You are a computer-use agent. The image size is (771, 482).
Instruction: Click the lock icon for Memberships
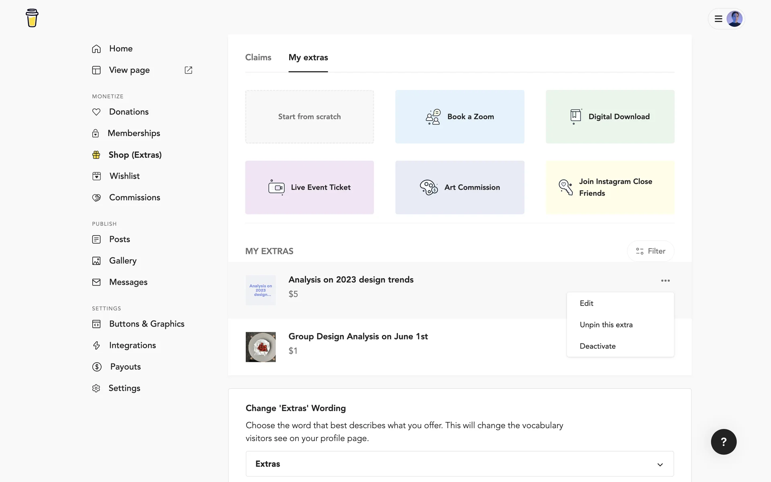[x=96, y=133]
